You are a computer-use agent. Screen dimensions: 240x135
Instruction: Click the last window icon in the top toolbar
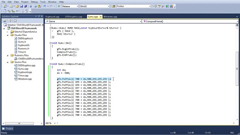pyautogui.click(x=171, y=6)
